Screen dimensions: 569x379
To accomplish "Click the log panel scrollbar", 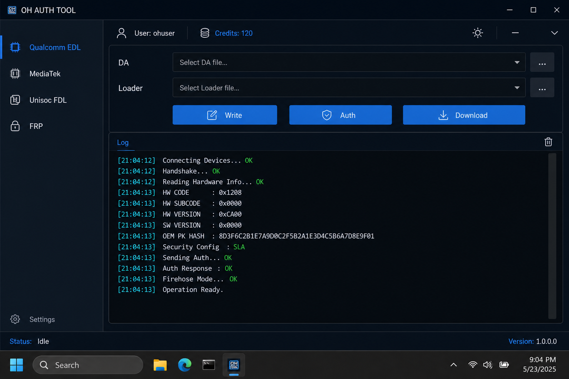I will click(552, 236).
